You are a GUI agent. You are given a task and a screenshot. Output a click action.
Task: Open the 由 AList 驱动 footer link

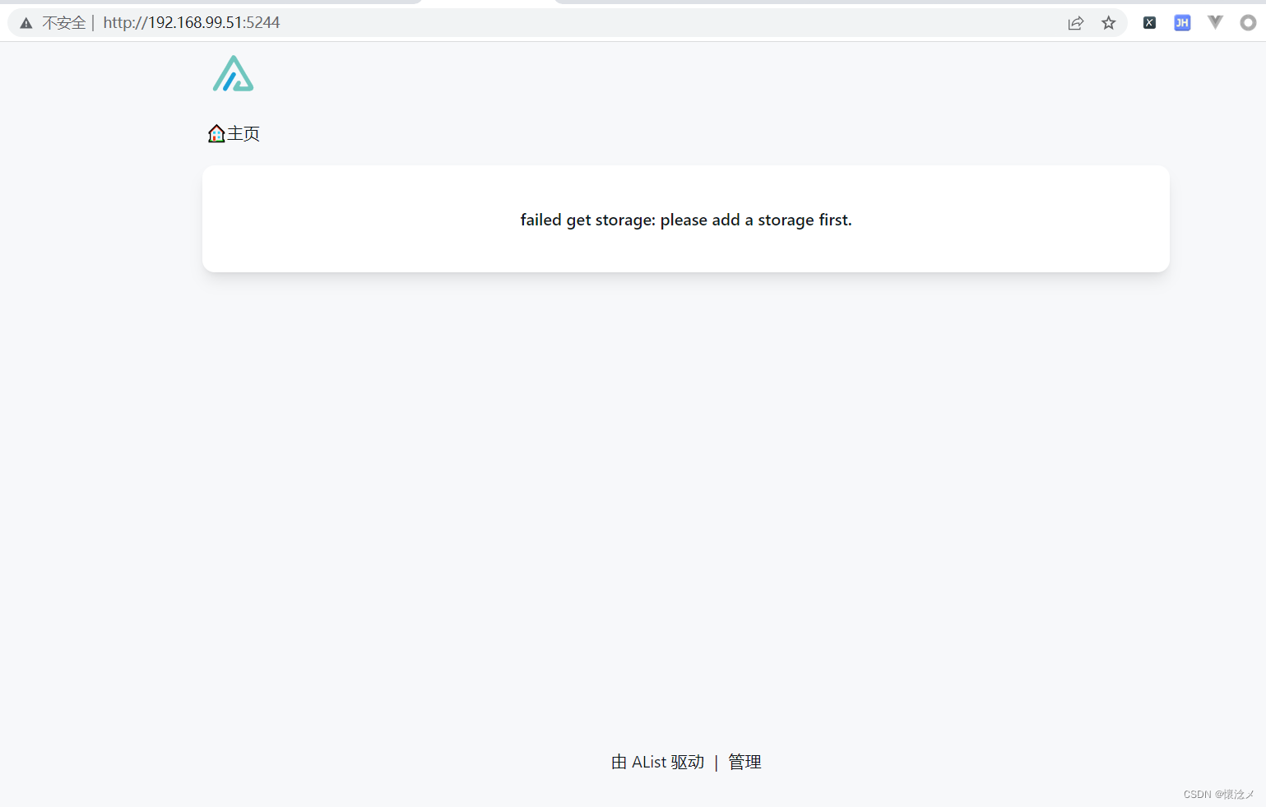pos(657,762)
